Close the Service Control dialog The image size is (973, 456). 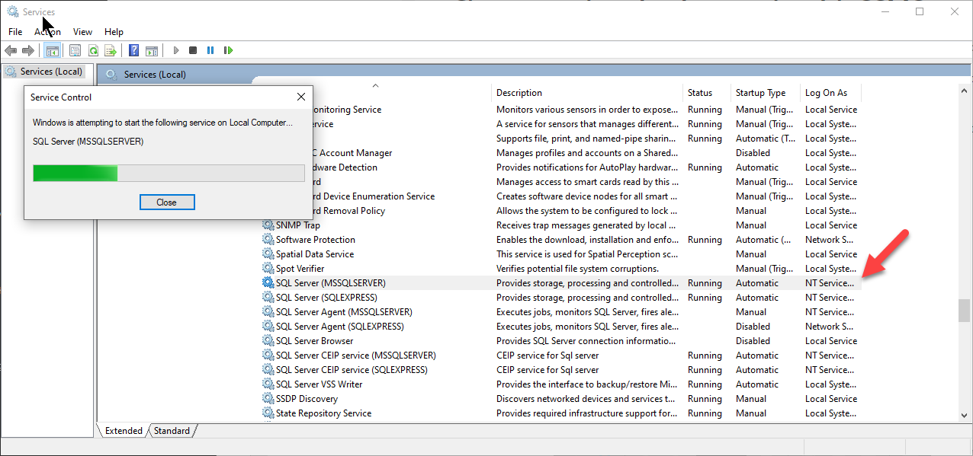167,202
